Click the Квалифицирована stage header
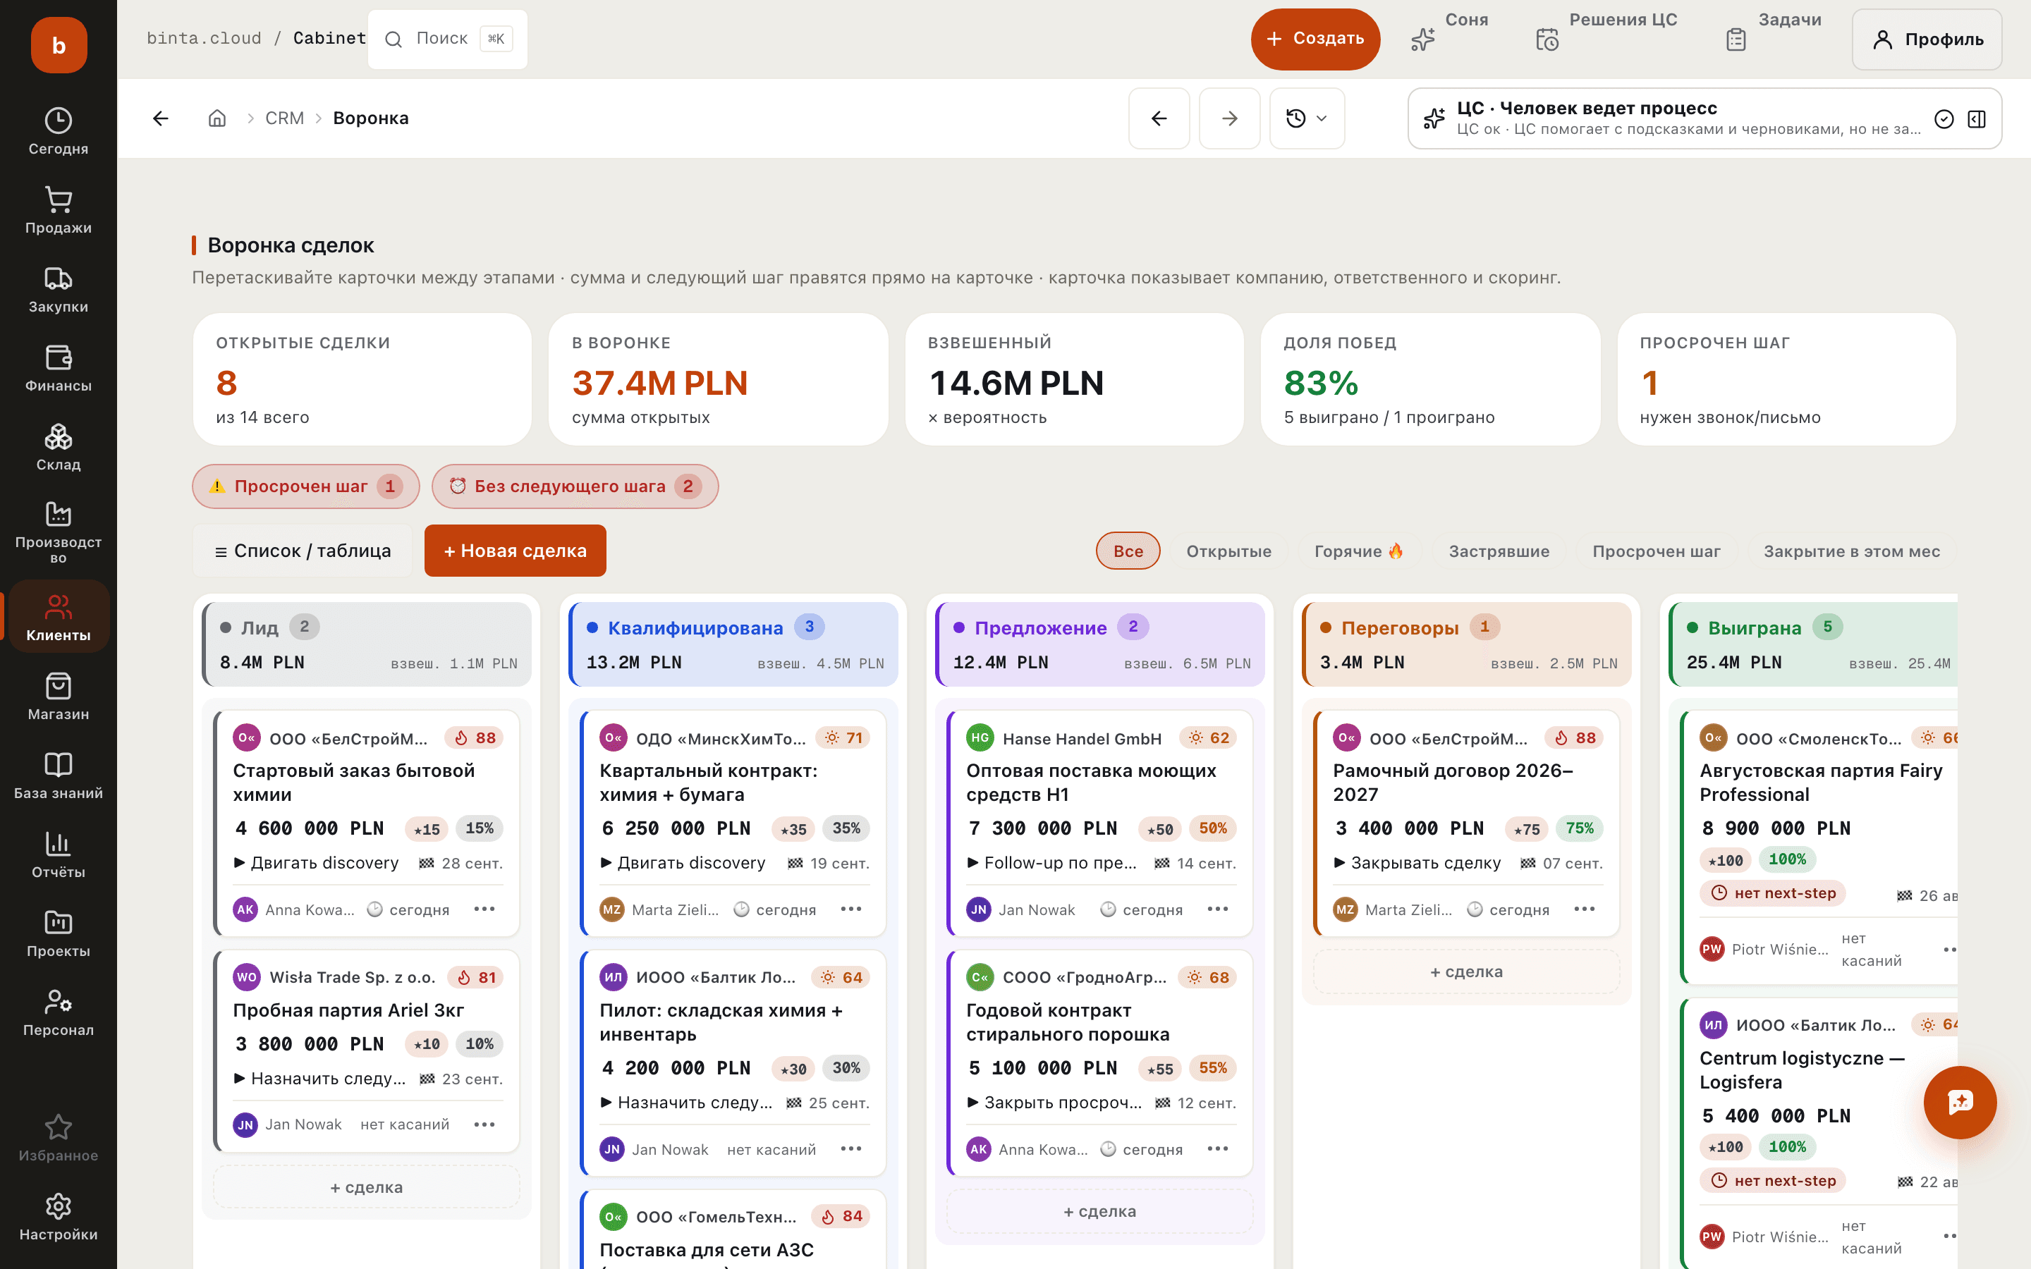Viewport: 2031px width, 1269px height. tap(733, 644)
